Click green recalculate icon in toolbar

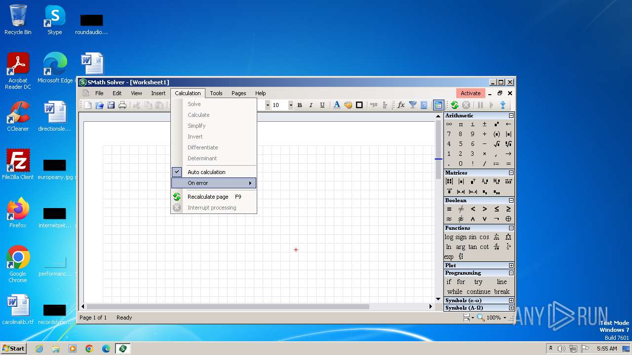coord(454,105)
